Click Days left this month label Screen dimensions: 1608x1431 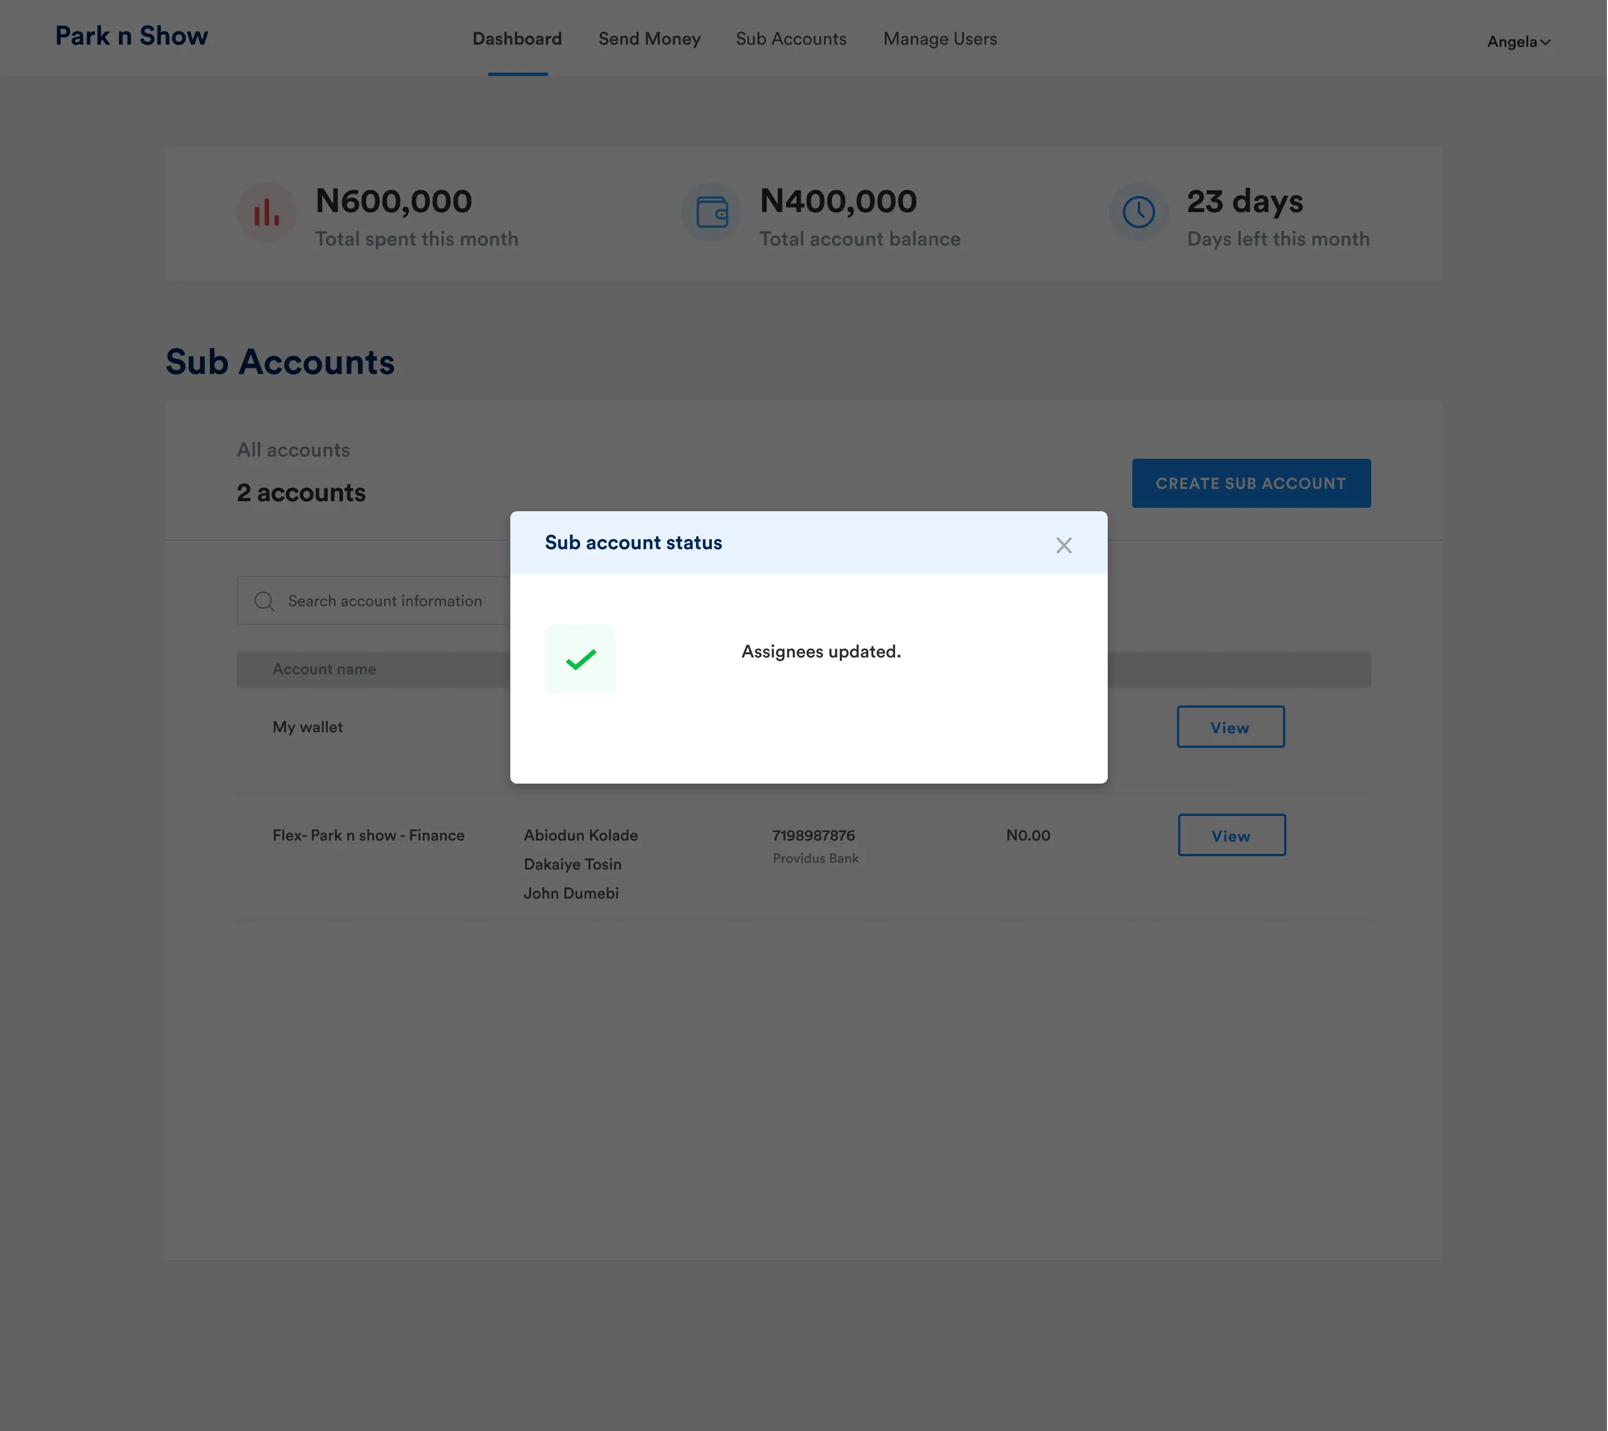tap(1279, 239)
